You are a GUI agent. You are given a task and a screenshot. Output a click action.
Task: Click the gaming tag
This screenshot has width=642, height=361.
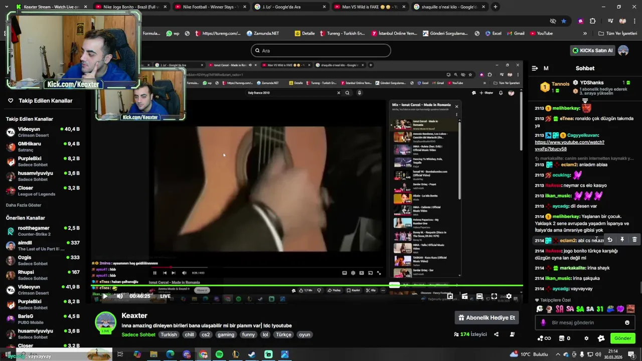pos(226,334)
